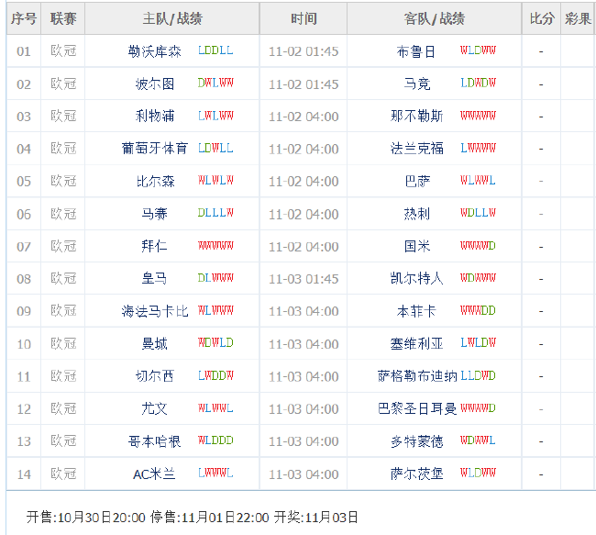Open 萨尔茨堡 team page

pos(416,474)
